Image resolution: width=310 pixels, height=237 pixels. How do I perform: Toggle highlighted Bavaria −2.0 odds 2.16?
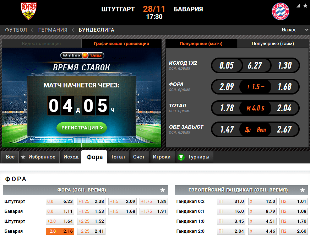[x=60, y=231]
